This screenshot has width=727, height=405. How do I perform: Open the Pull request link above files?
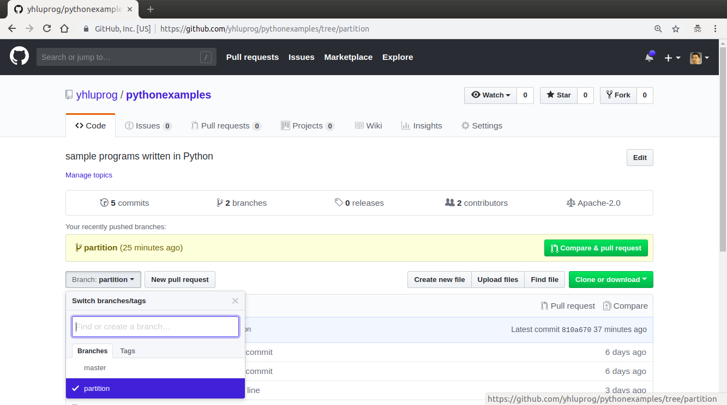point(568,306)
